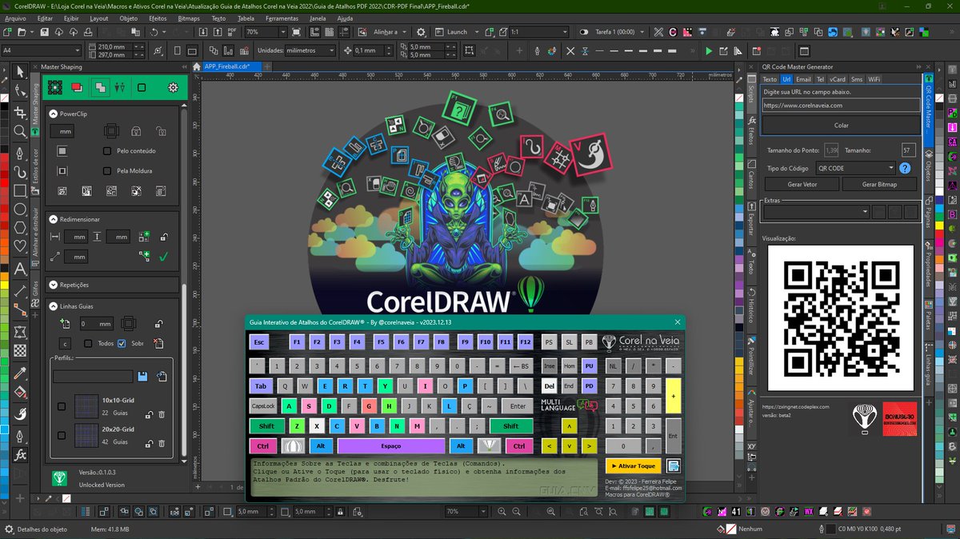The width and height of the screenshot is (960, 539).
Task: Click the Espaço key on keyboard guide
Action: click(390, 445)
